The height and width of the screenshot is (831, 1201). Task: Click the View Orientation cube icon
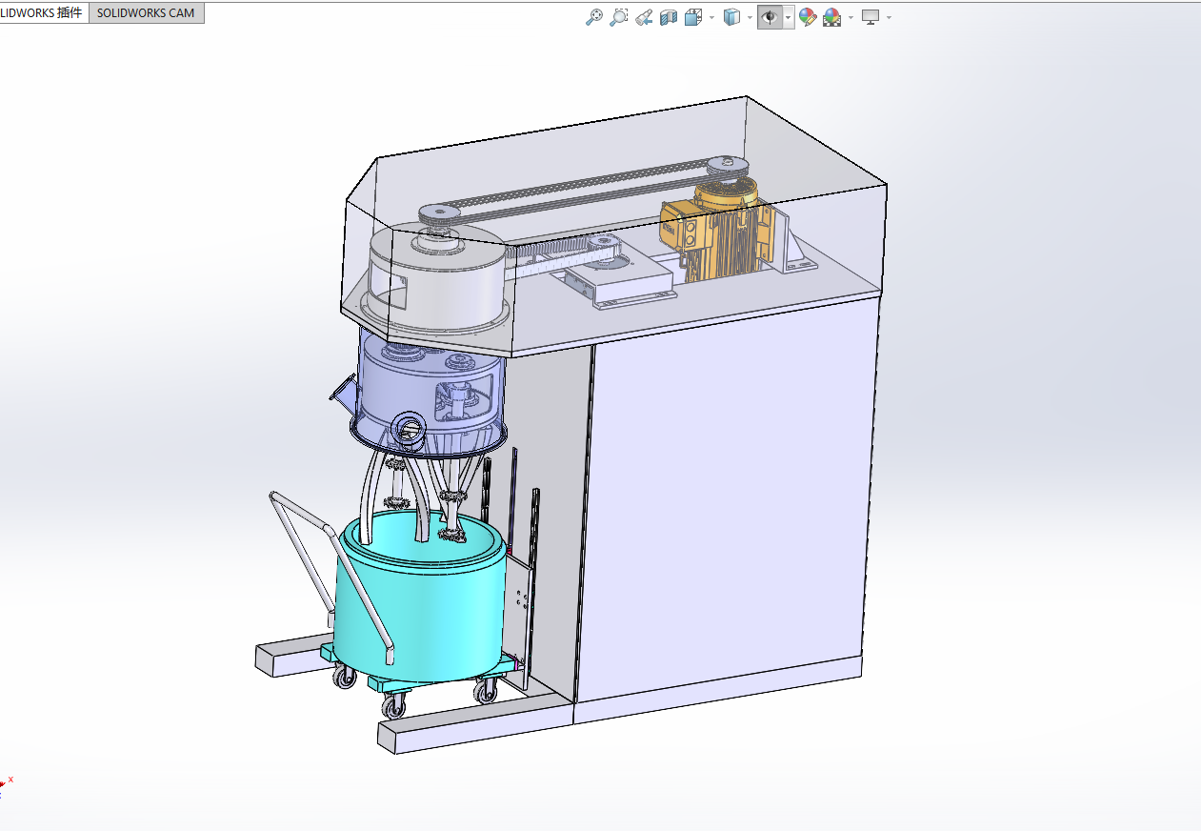click(x=693, y=17)
